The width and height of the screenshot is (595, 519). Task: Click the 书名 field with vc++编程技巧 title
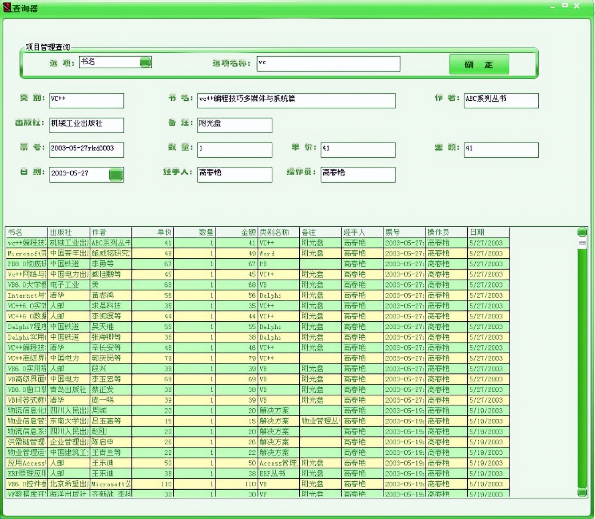pos(297,101)
